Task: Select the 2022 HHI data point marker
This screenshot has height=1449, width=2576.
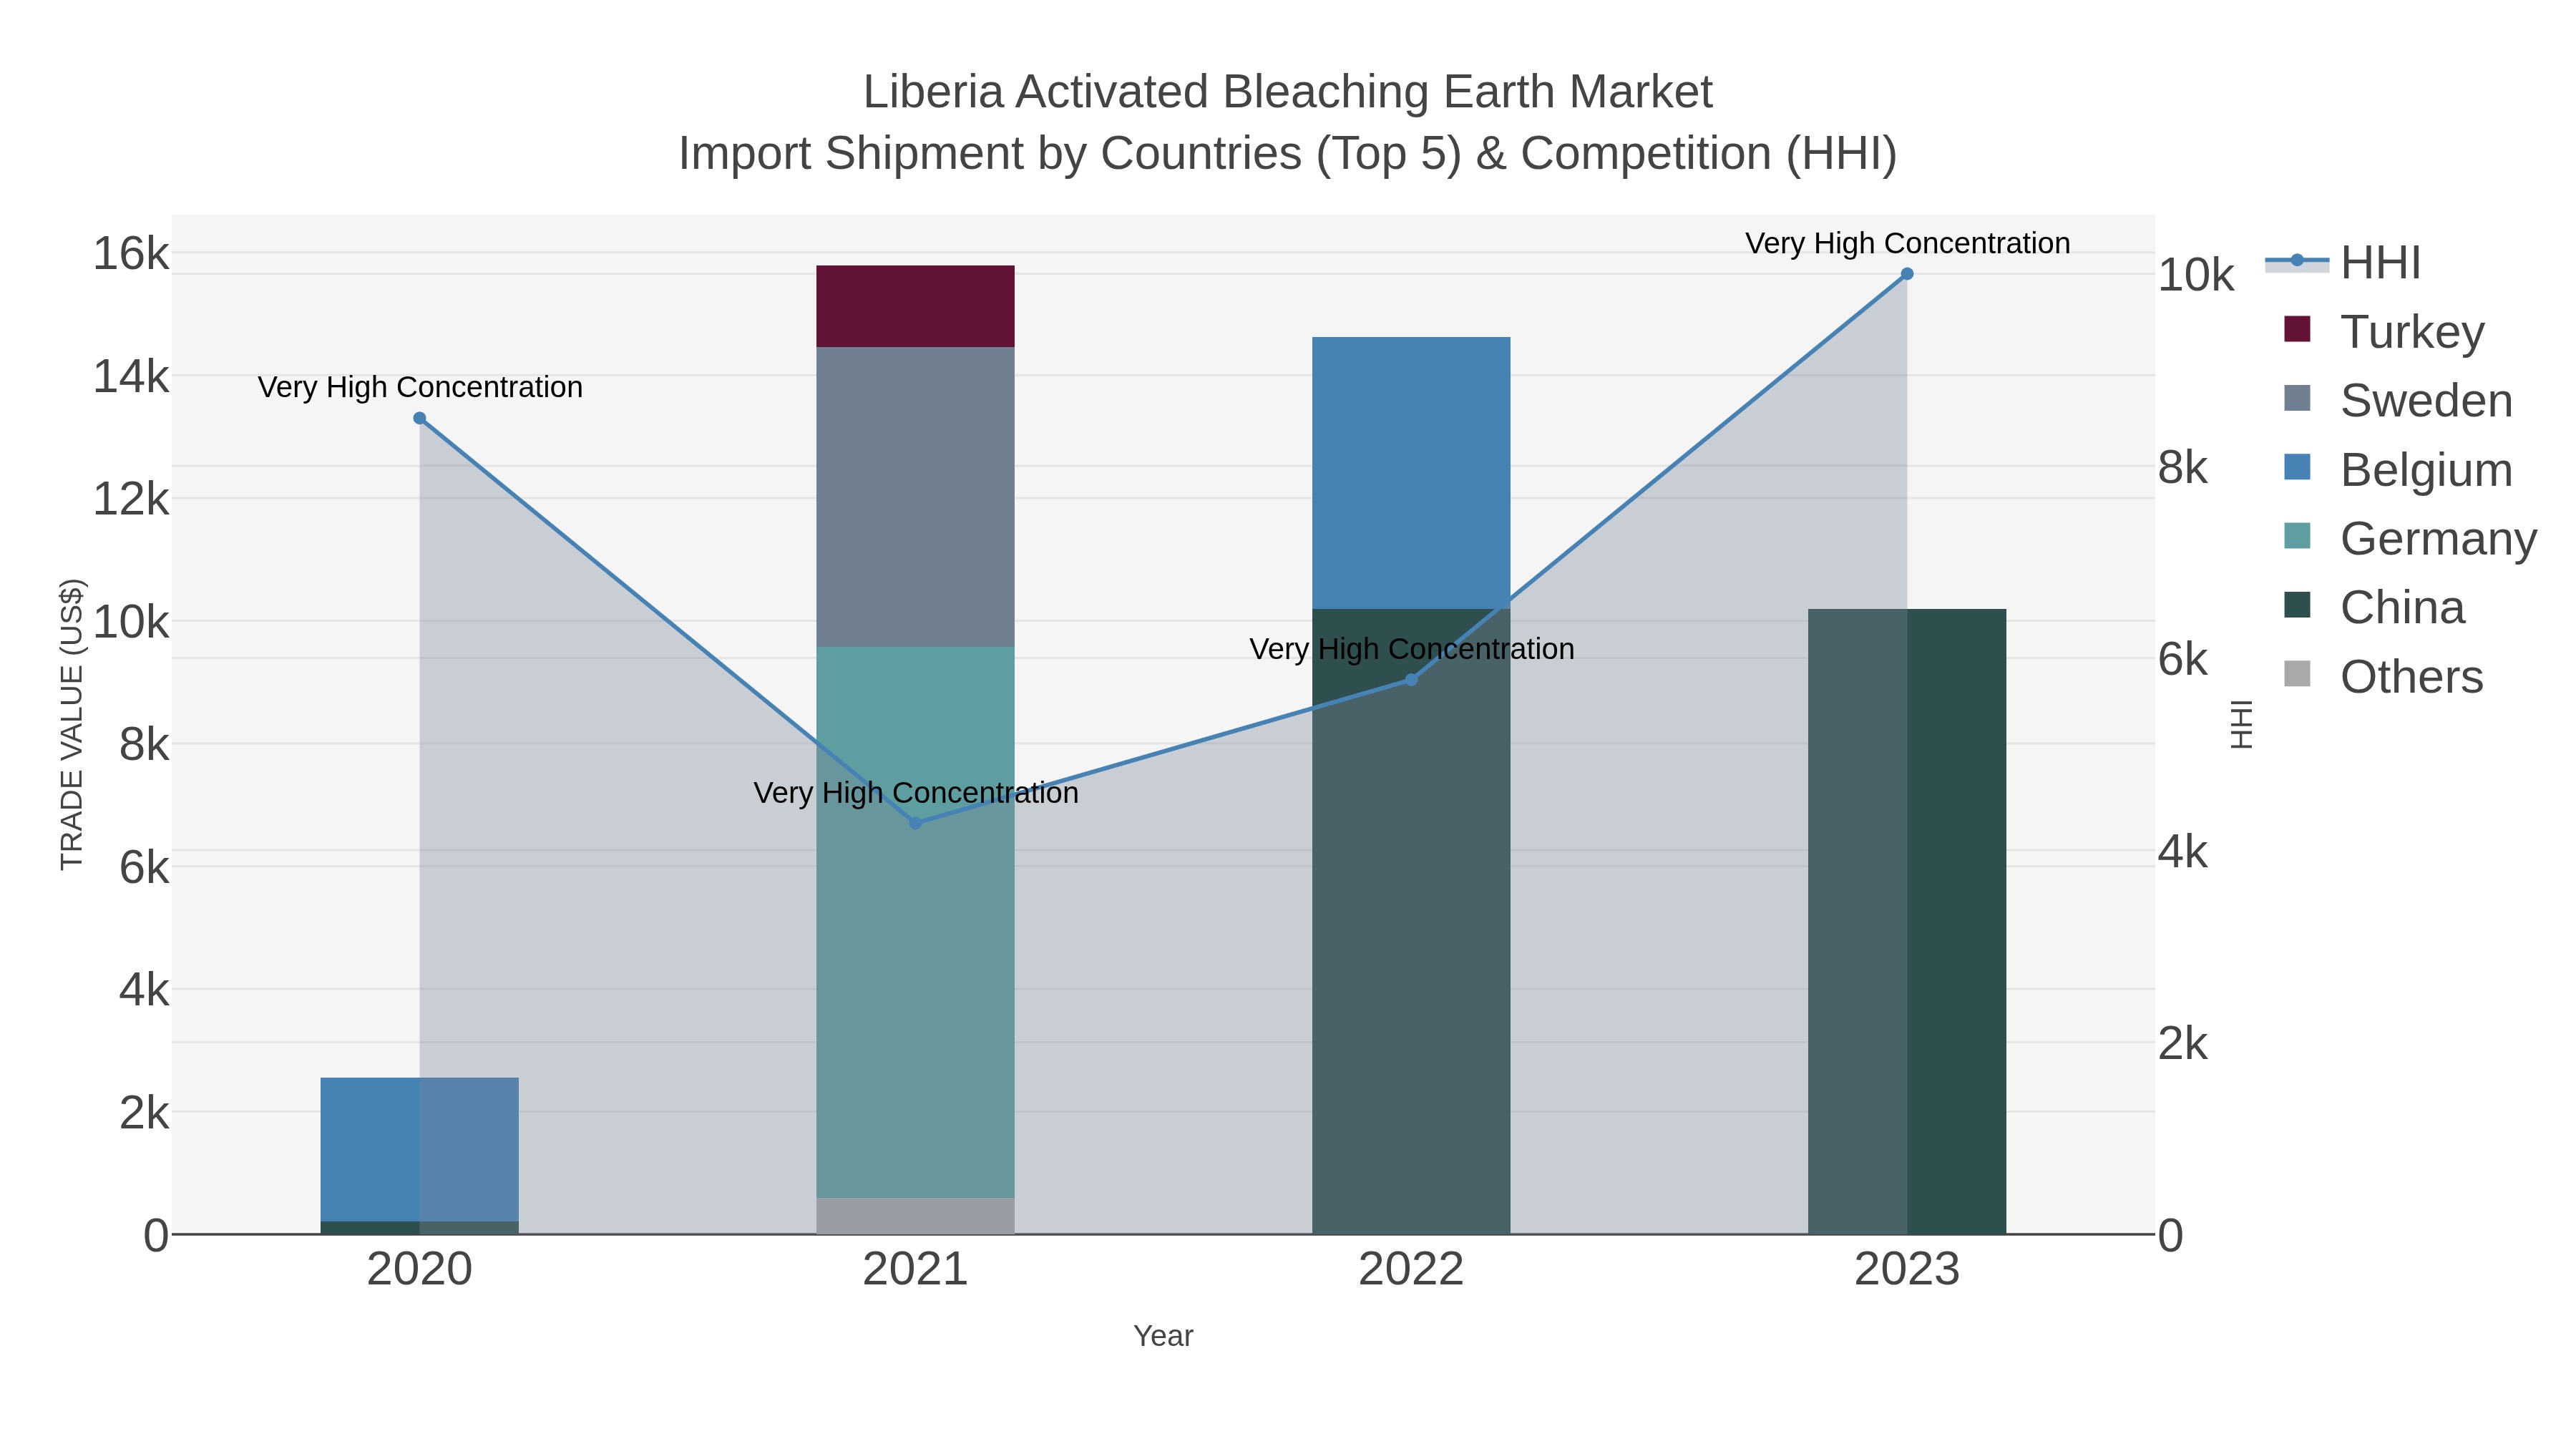Action: click(1411, 680)
